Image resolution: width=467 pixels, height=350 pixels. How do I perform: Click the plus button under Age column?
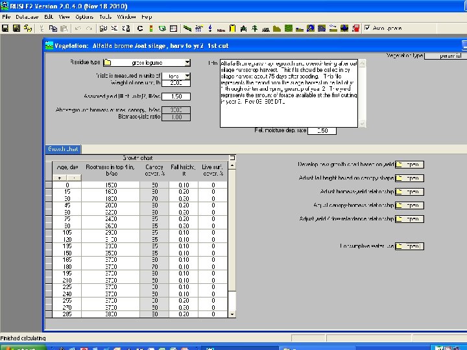tap(60, 178)
